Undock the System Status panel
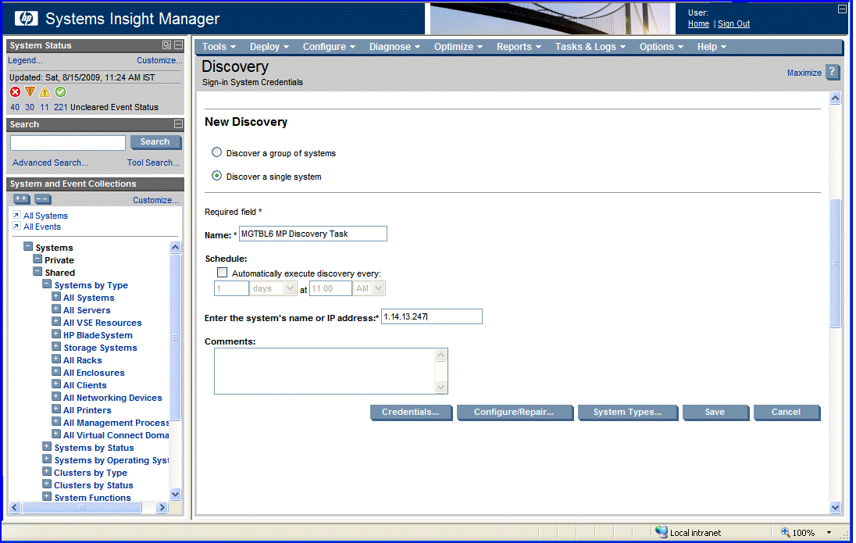Screen dimensions: 856x543 coord(166,45)
